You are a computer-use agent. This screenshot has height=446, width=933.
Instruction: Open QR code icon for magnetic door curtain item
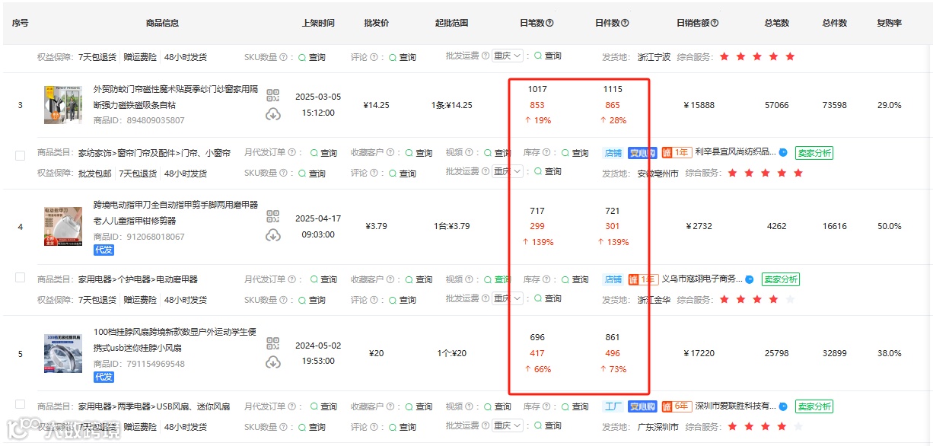pos(273,95)
